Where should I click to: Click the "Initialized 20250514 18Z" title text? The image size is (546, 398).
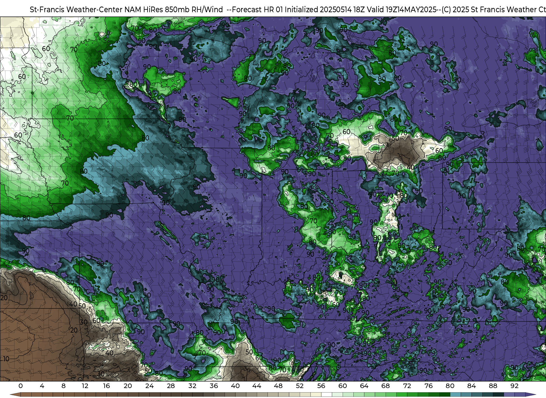325,10
